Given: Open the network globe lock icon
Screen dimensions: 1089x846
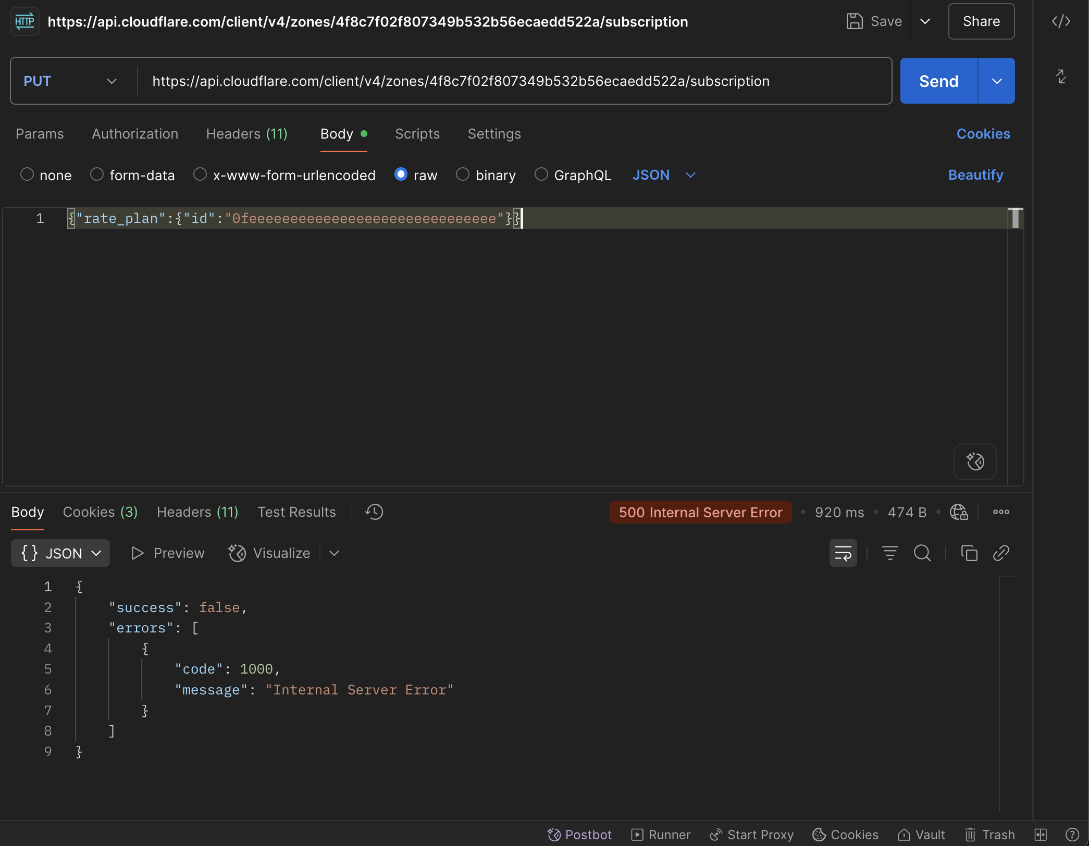Looking at the screenshot, I should [958, 512].
